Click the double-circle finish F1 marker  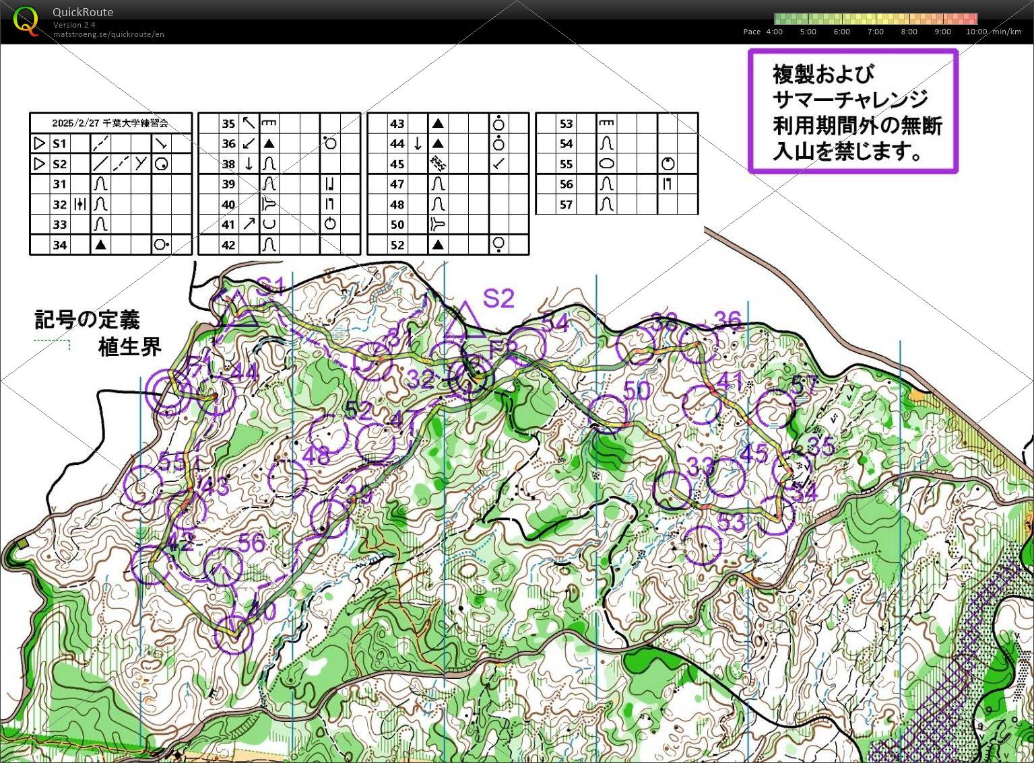click(x=170, y=393)
